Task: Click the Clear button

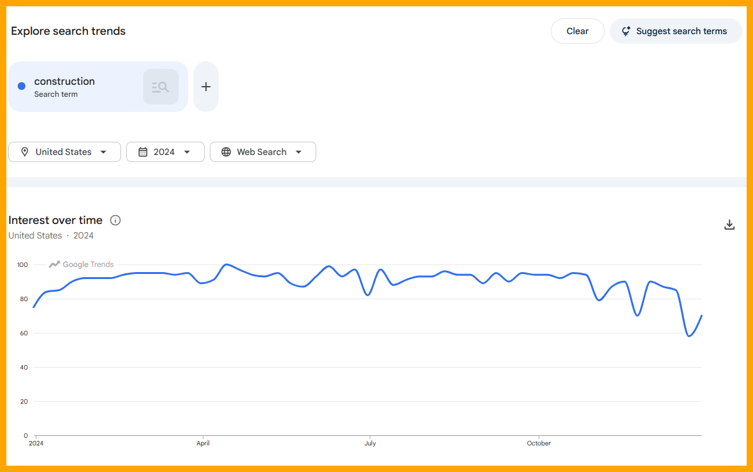Action: click(577, 30)
